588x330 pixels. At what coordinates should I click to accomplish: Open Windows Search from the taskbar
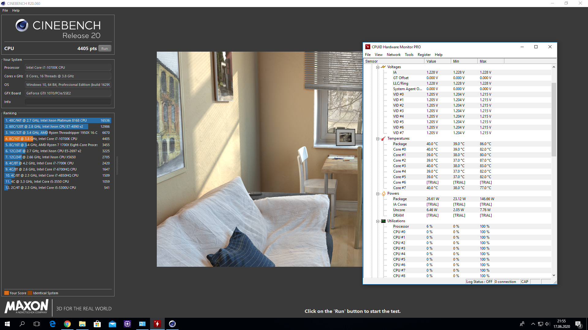point(22,324)
